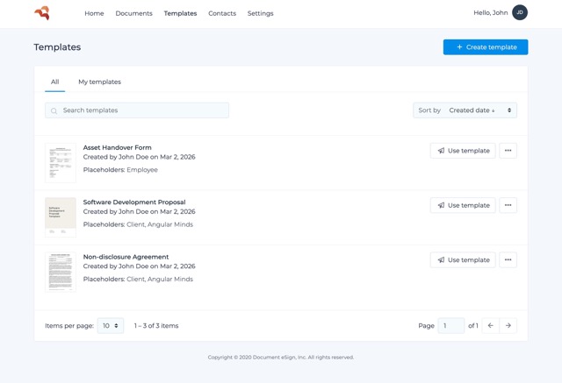Open Non-disclosure Agreement thumbnail
This screenshot has height=383, width=562.
[61, 273]
